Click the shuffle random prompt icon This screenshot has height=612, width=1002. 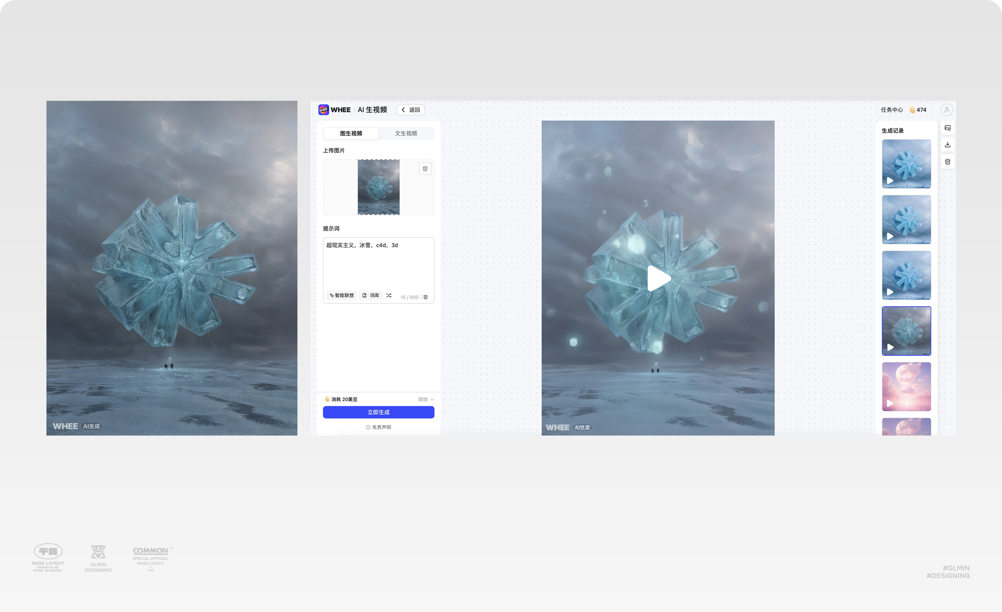389,295
